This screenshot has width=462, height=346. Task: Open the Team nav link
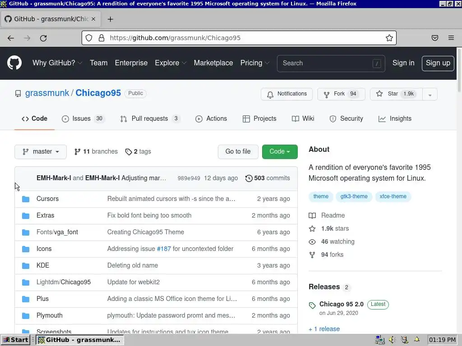click(x=99, y=63)
